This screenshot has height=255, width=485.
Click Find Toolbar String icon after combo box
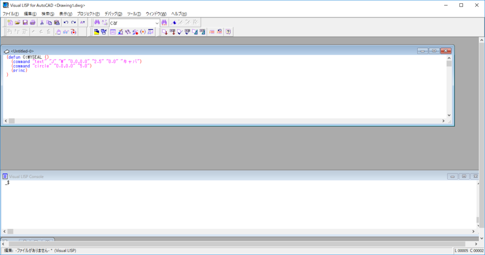click(164, 23)
